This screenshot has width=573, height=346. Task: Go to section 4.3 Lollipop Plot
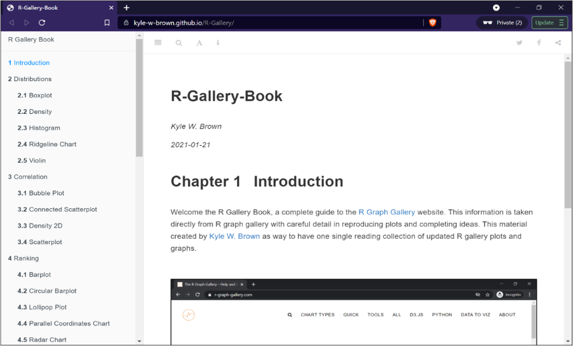pyautogui.click(x=42, y=307)
